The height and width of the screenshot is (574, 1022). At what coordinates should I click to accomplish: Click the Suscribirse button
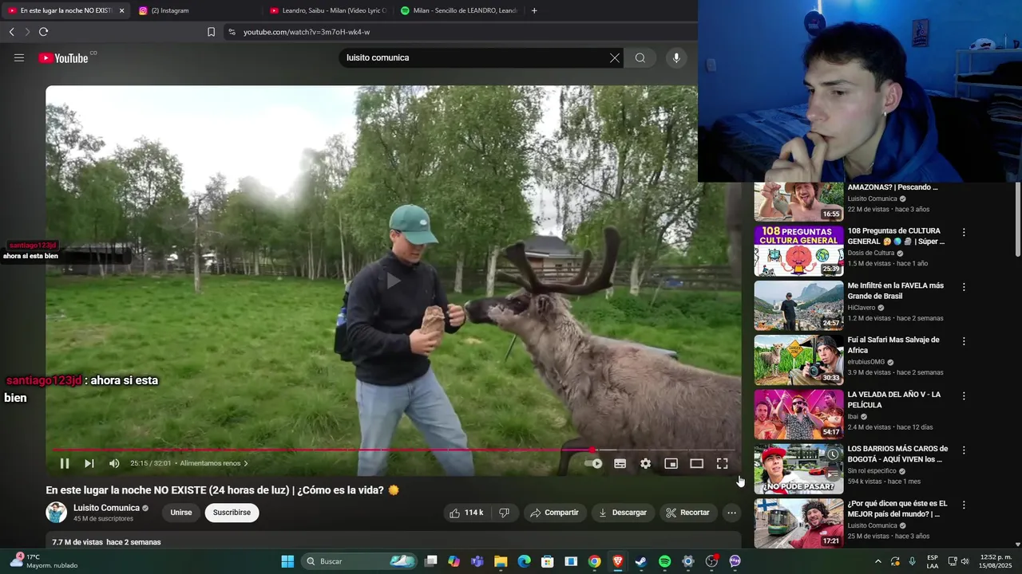(232, 513)
